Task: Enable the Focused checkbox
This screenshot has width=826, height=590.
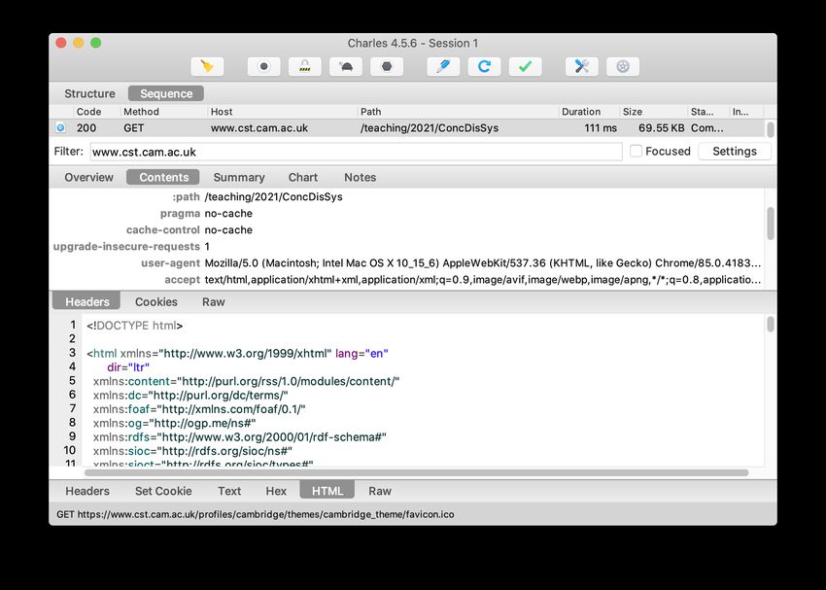Action: pos(636,152)
